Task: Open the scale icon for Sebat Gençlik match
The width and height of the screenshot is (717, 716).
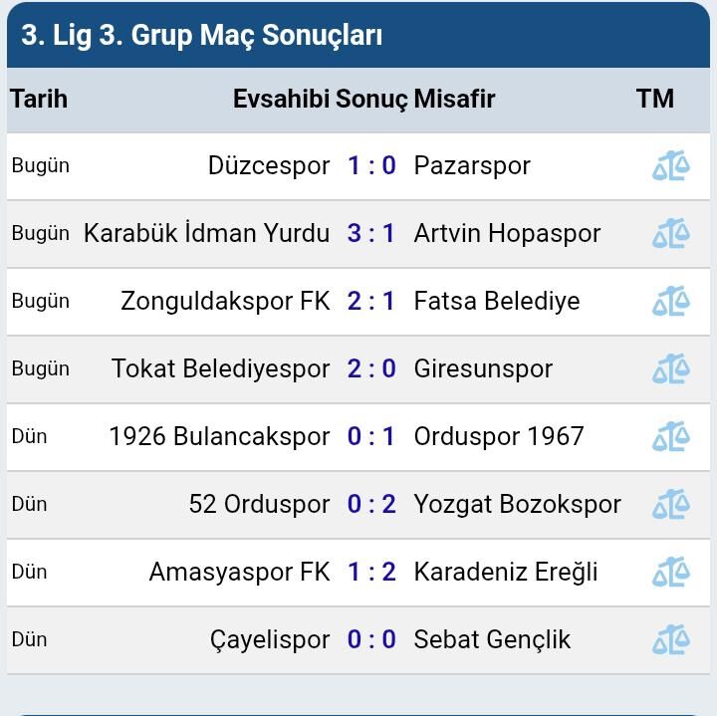Action: [x=670, y=640]
